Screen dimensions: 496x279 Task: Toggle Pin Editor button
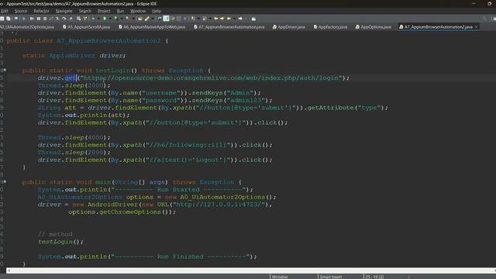click(x=253, y=19)
